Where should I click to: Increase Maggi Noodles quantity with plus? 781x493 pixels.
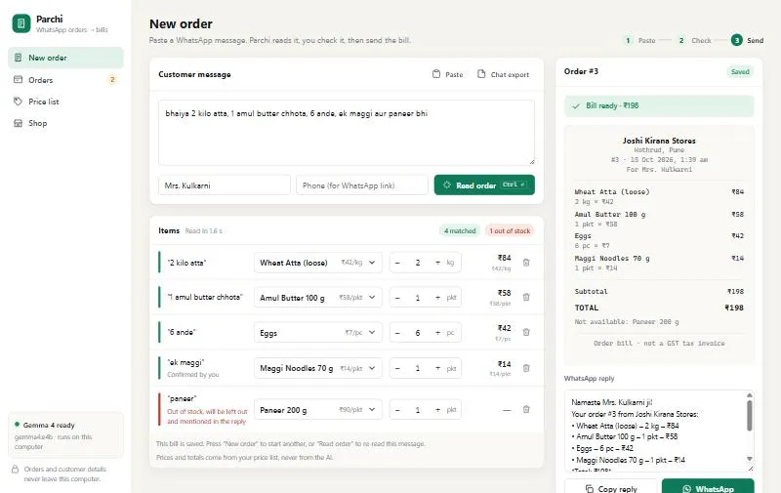point(437,368)
